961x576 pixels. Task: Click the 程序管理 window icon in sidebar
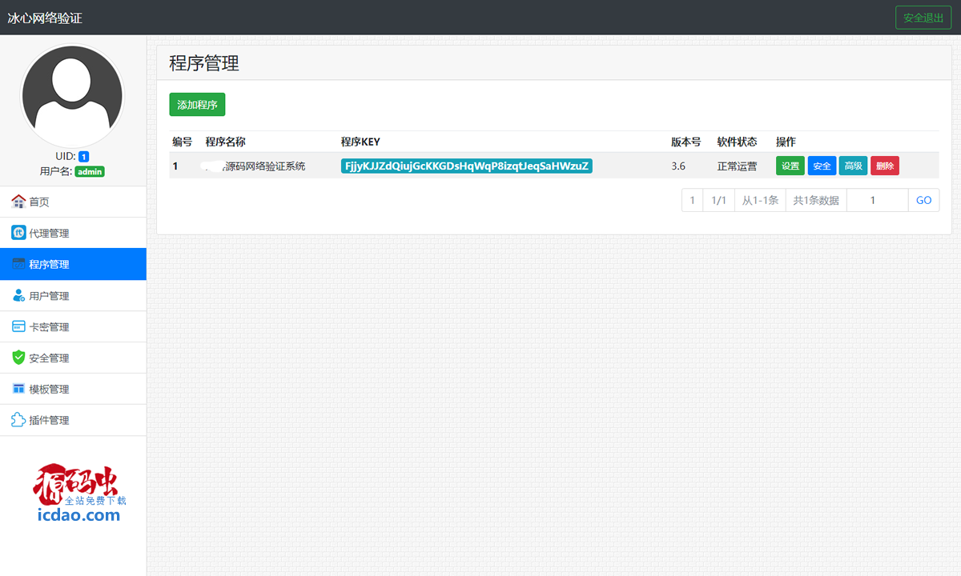[x=18, y=264]
